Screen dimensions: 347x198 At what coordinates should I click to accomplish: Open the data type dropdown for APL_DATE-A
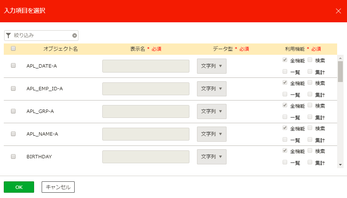click(x=211, y=66)
